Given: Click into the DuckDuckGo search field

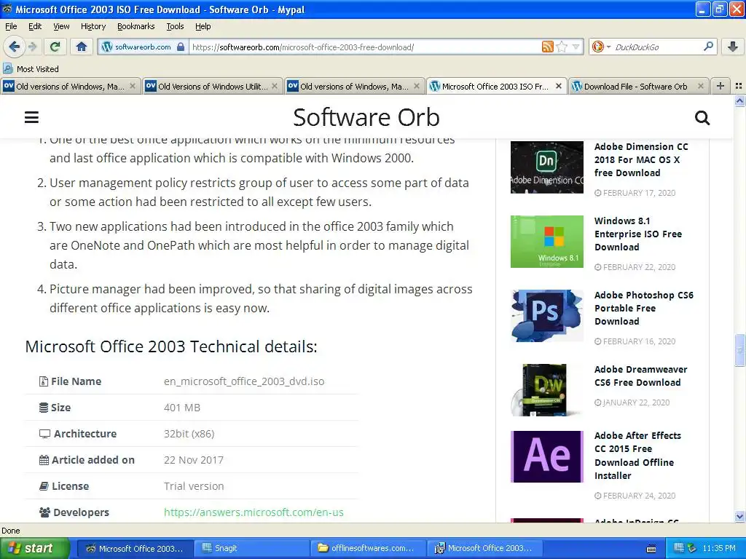Looking at the screenshot, I should (x=656, y=47).
